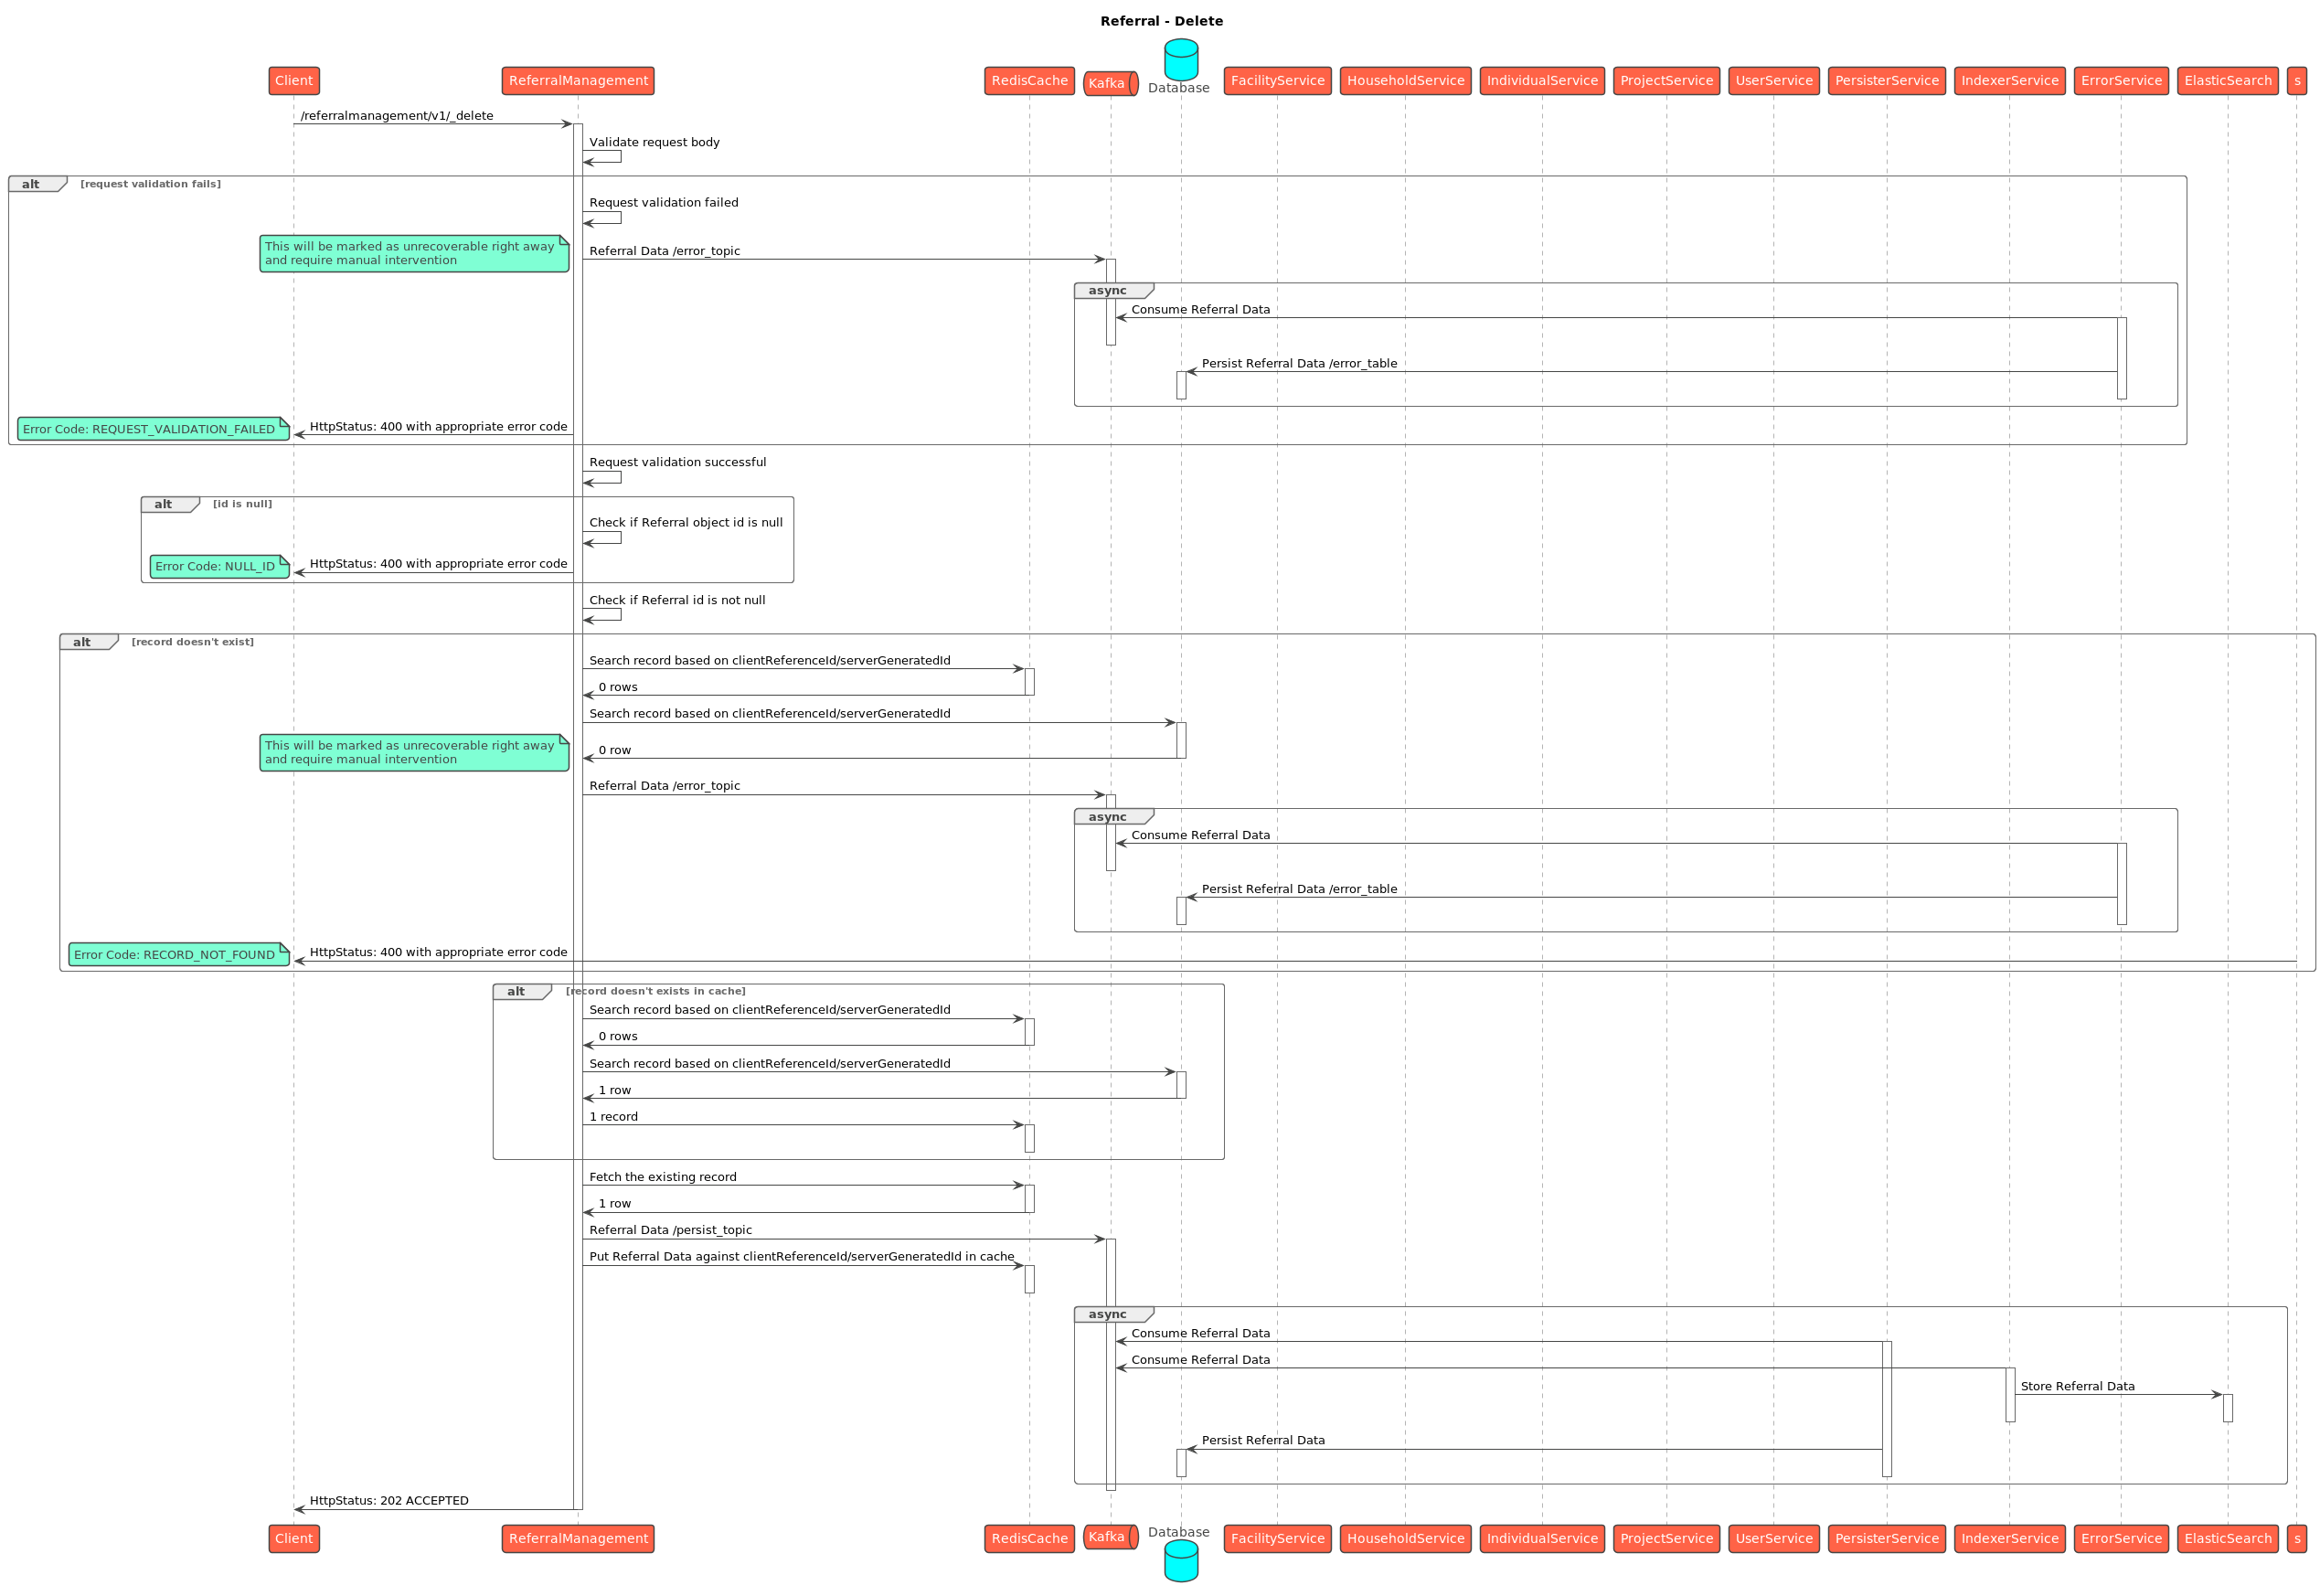Viewport: 2320px width, 1596px height.
Task: Click the Kafka queue shape at bottom
Action: (1110, 1537)
